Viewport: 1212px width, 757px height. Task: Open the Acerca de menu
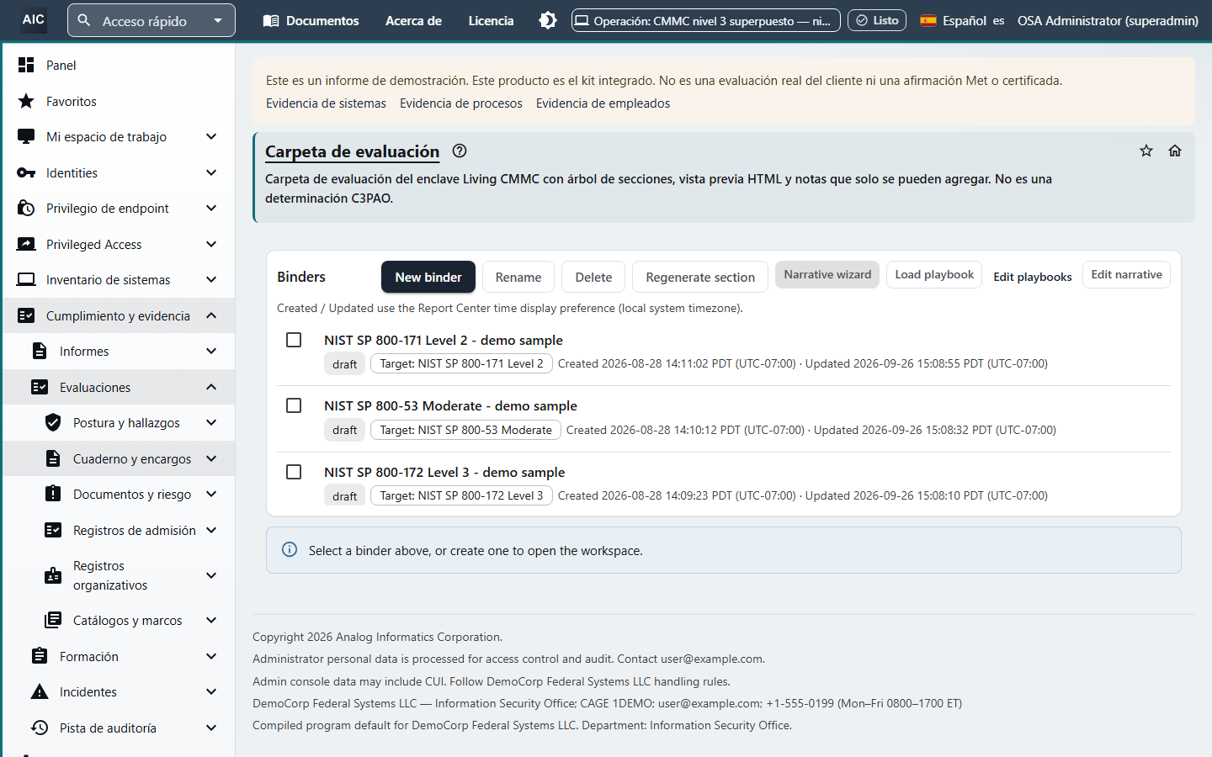click(413, 20)
